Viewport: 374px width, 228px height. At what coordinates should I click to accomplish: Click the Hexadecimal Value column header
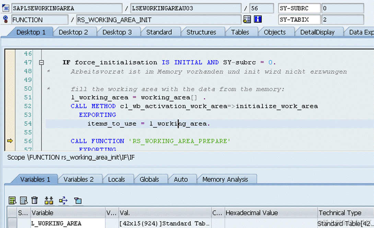(271, 213)
